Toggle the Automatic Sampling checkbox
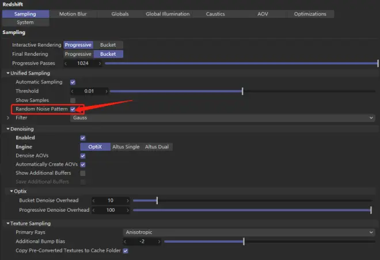This screenshot has width=380, height=260. click(73, 82)
